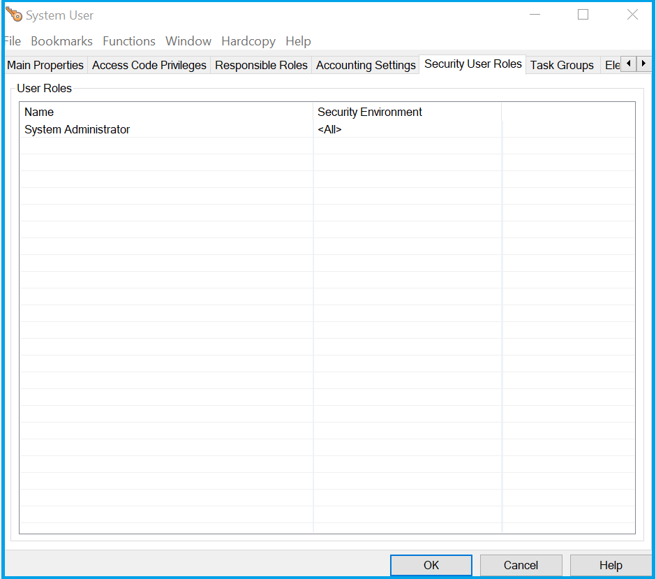The height and width of the screenshot is (579, 656).
Task: Go to the Responsible Roles tab
Action: (261, 65)
